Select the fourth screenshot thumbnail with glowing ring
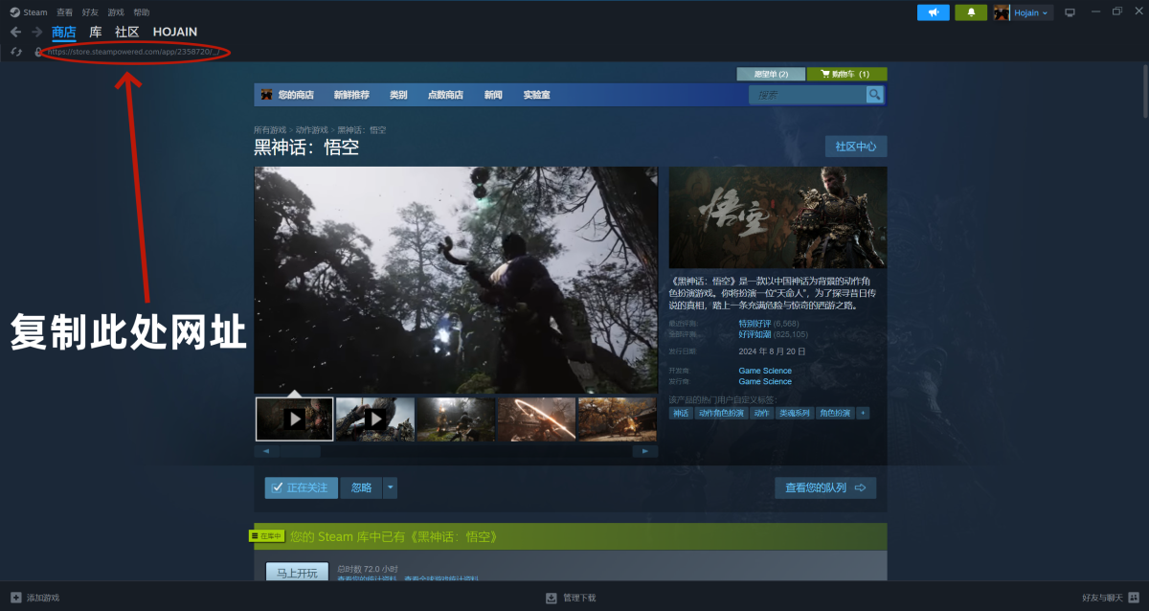Image resolution: width=1149 pixels, height=611 pixels. (x=536, y=419)
